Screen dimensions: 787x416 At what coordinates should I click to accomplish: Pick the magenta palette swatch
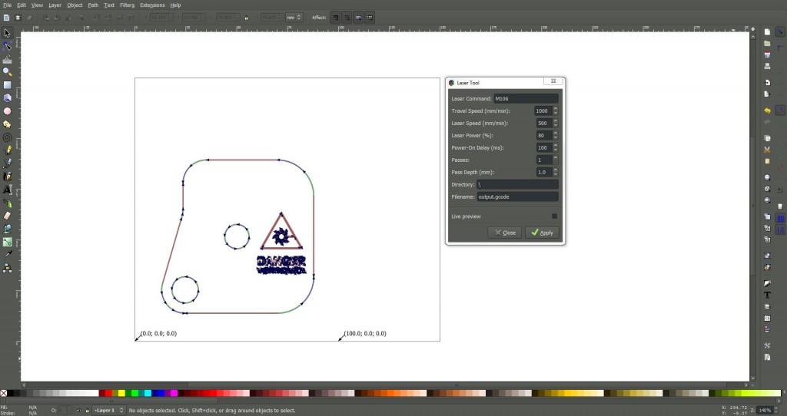[174, 394]
